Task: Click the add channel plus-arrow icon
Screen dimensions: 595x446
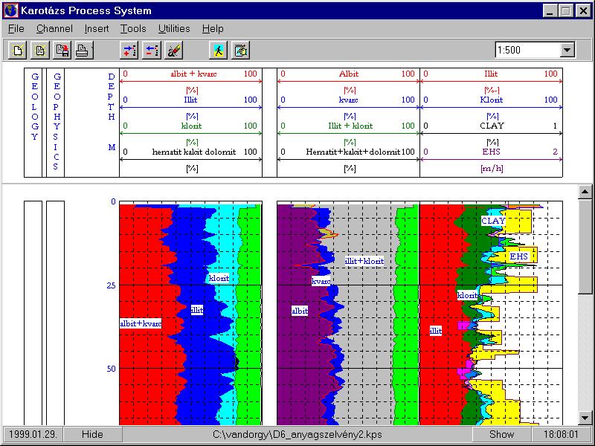Action: point(129,51)
